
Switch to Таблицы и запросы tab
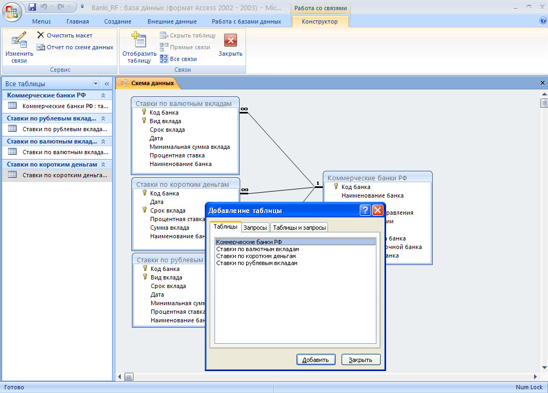(299, 228)
